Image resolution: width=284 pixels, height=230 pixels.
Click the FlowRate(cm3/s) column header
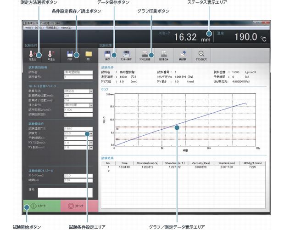(x=147, y=163)
